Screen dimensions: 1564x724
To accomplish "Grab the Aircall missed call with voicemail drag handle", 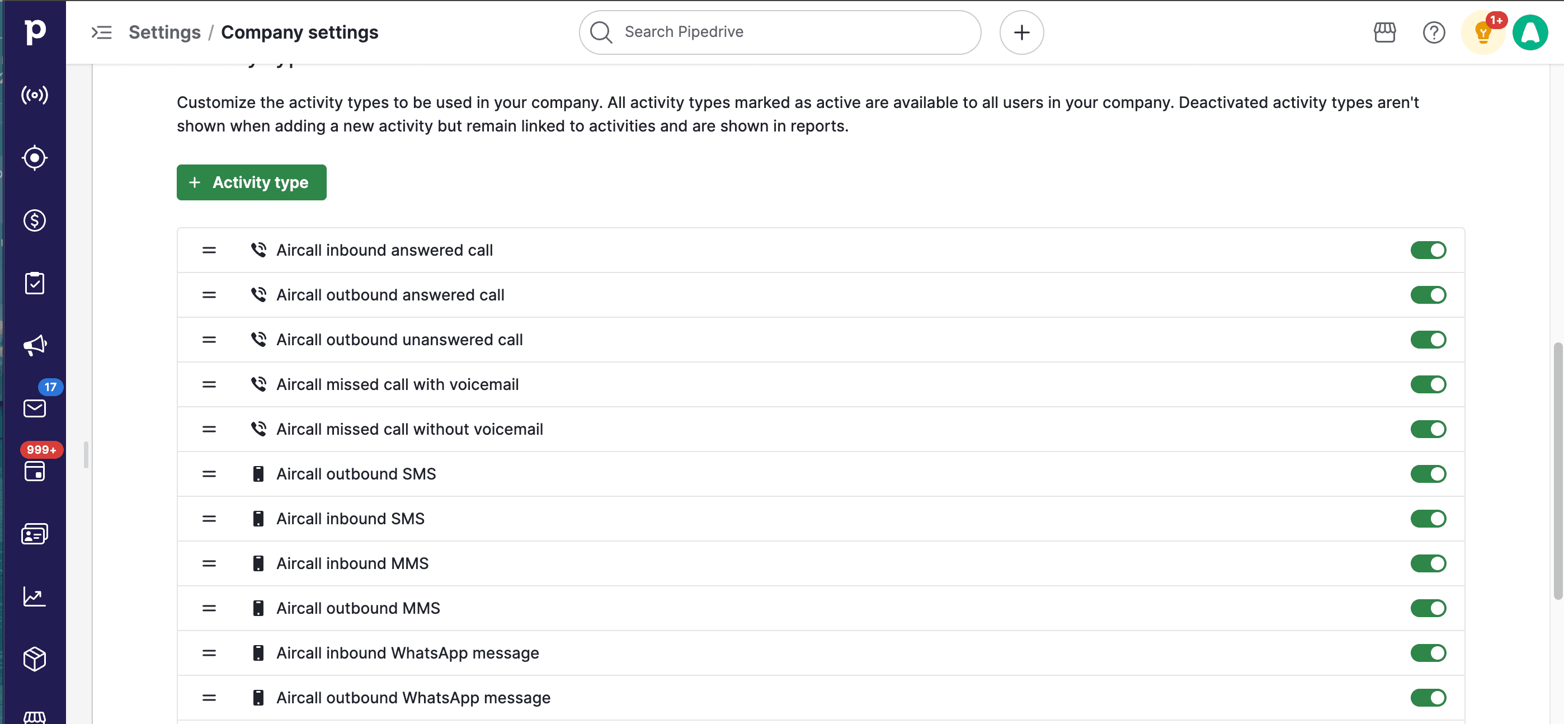I will pyautogui.click(x=209, y=384).
